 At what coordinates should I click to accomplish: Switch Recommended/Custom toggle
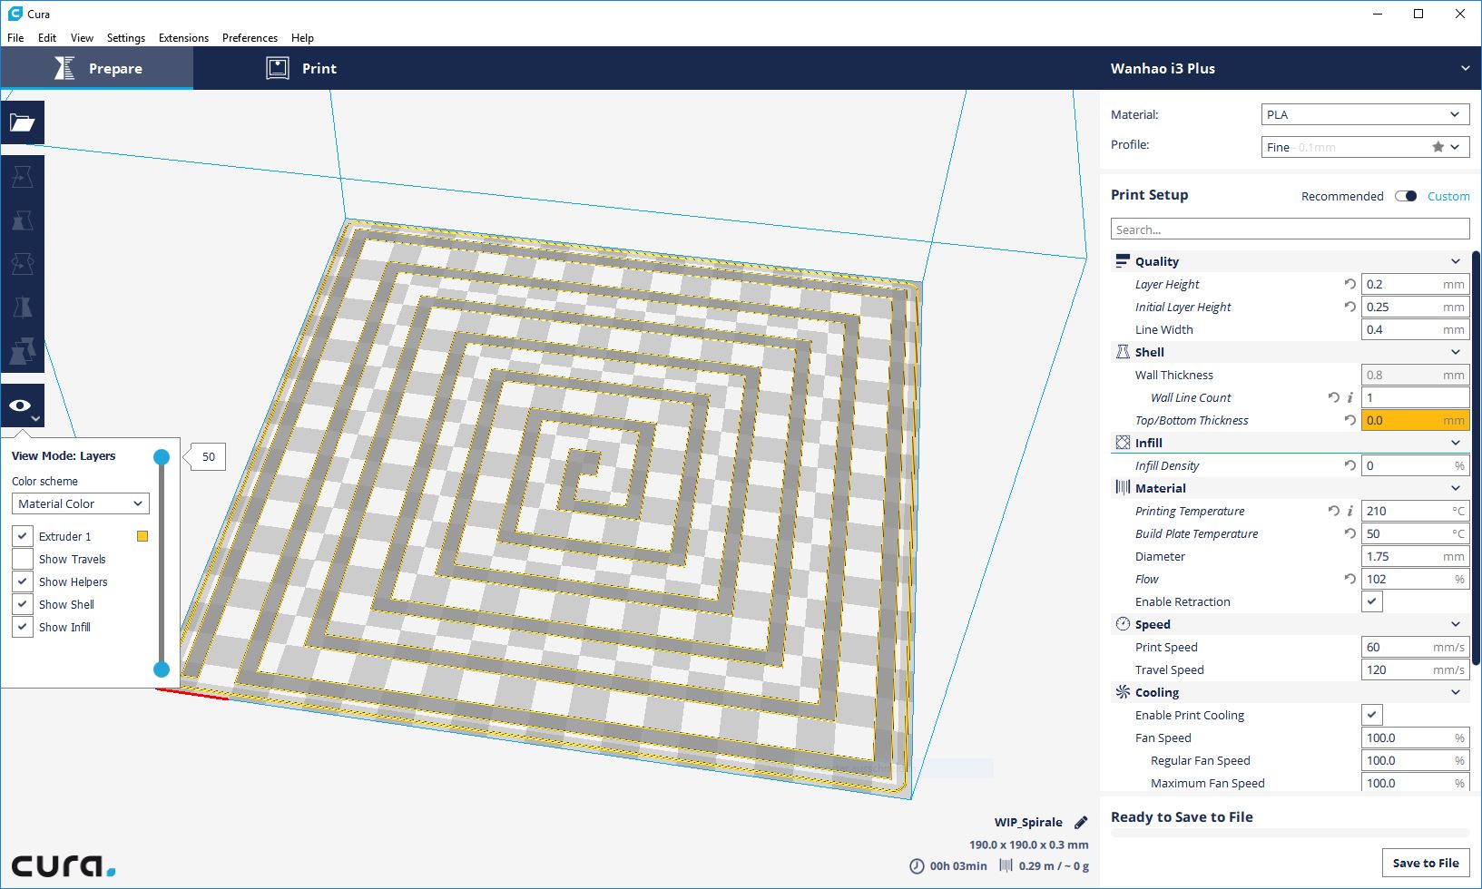point(1406,196)
